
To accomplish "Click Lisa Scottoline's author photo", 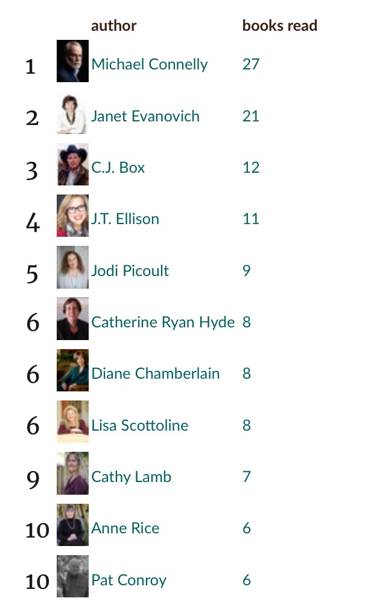I will (x=72, y=422).
